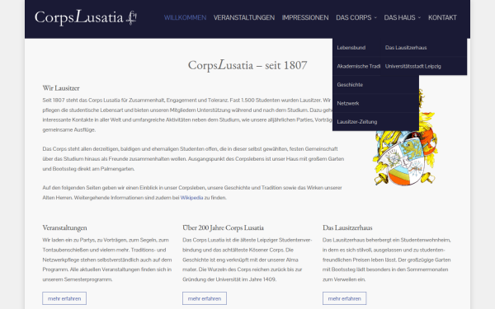Expand the Das Corps dropdown arrow
The height and width of the screenshot is (309, 495).
tap(375, 17)
